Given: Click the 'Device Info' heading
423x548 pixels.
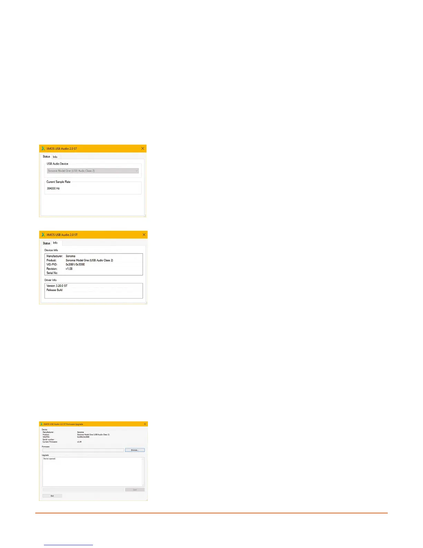Looking at the screenshot, I should (x=51, y=250).
